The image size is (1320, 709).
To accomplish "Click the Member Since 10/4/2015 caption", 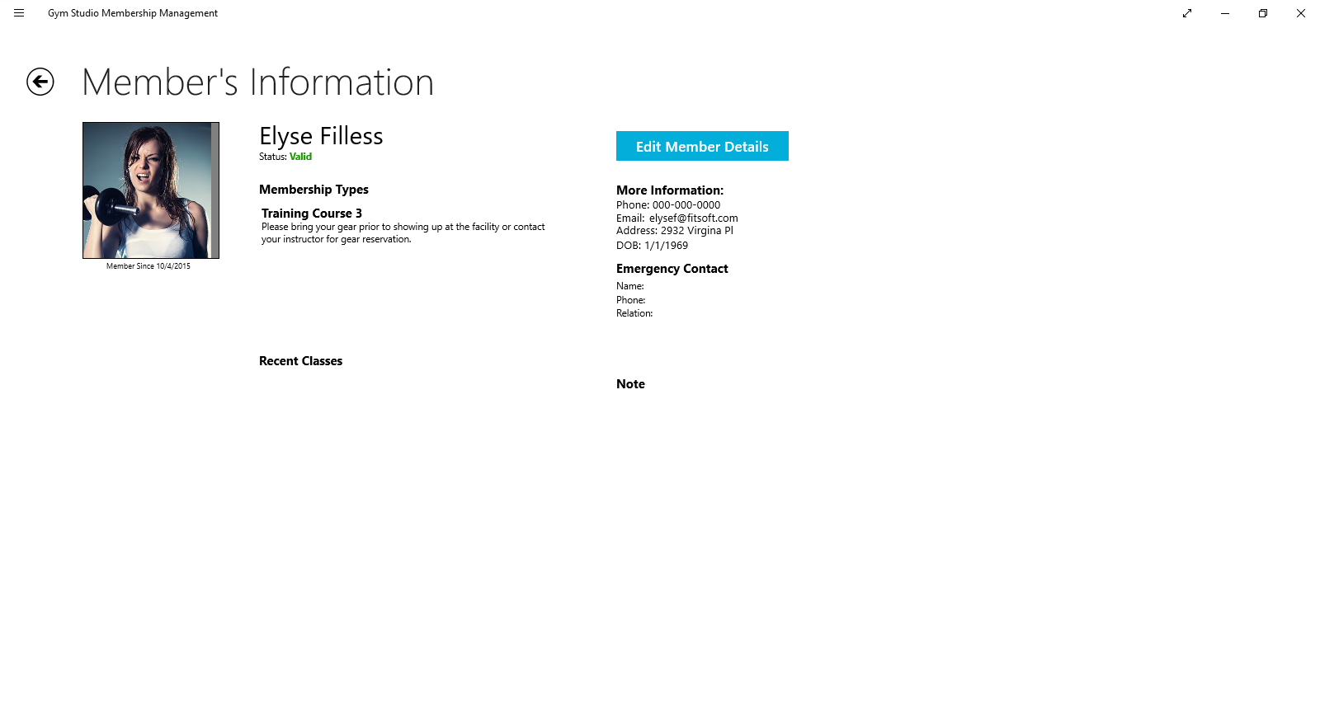I will [x=148, y=266].
